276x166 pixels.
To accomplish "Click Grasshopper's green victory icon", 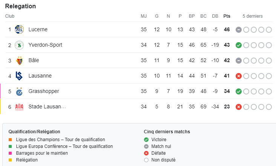I will (239, 91).
